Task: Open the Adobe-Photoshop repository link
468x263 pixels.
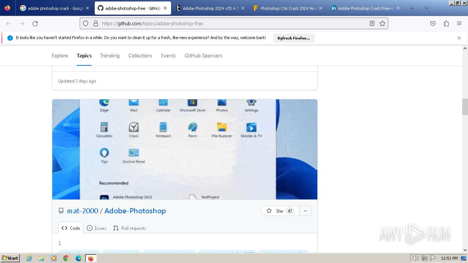Action: coord(135,211)
